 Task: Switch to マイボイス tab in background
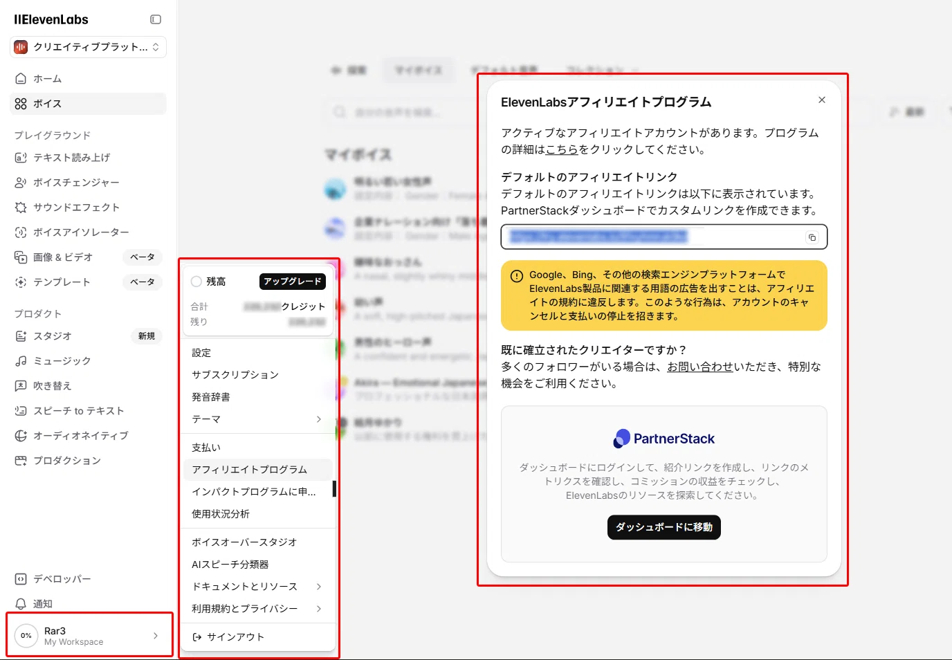(x=419, y=70)
